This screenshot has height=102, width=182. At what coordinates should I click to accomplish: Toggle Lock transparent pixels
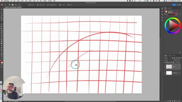point(167,62)
